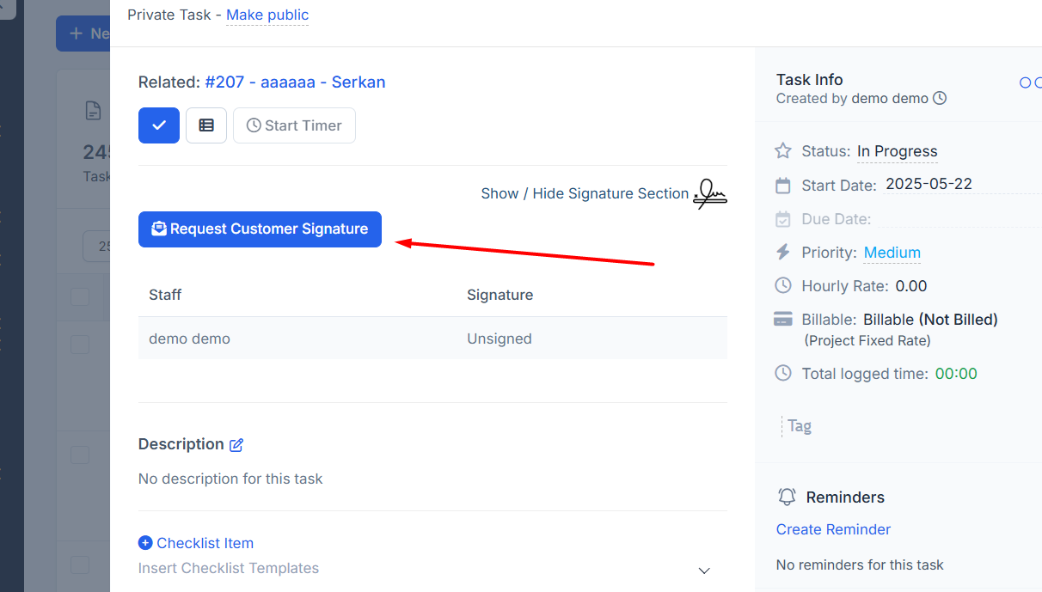Screen dimensions: 1042x592
Task: Click the signature pen icon
Action: coord(710,194)
